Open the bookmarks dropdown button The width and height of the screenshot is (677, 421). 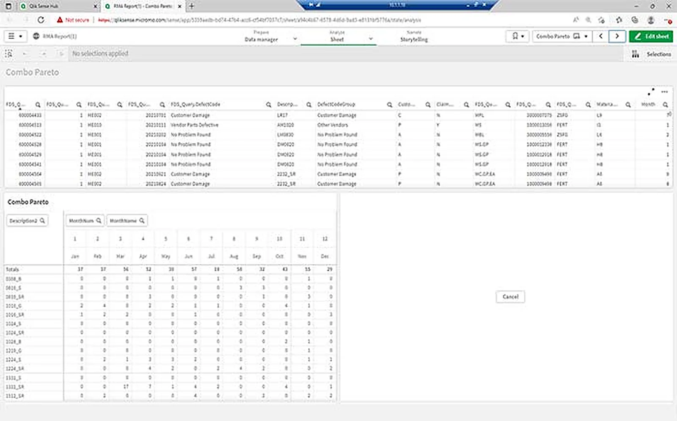tap(517, 36)
